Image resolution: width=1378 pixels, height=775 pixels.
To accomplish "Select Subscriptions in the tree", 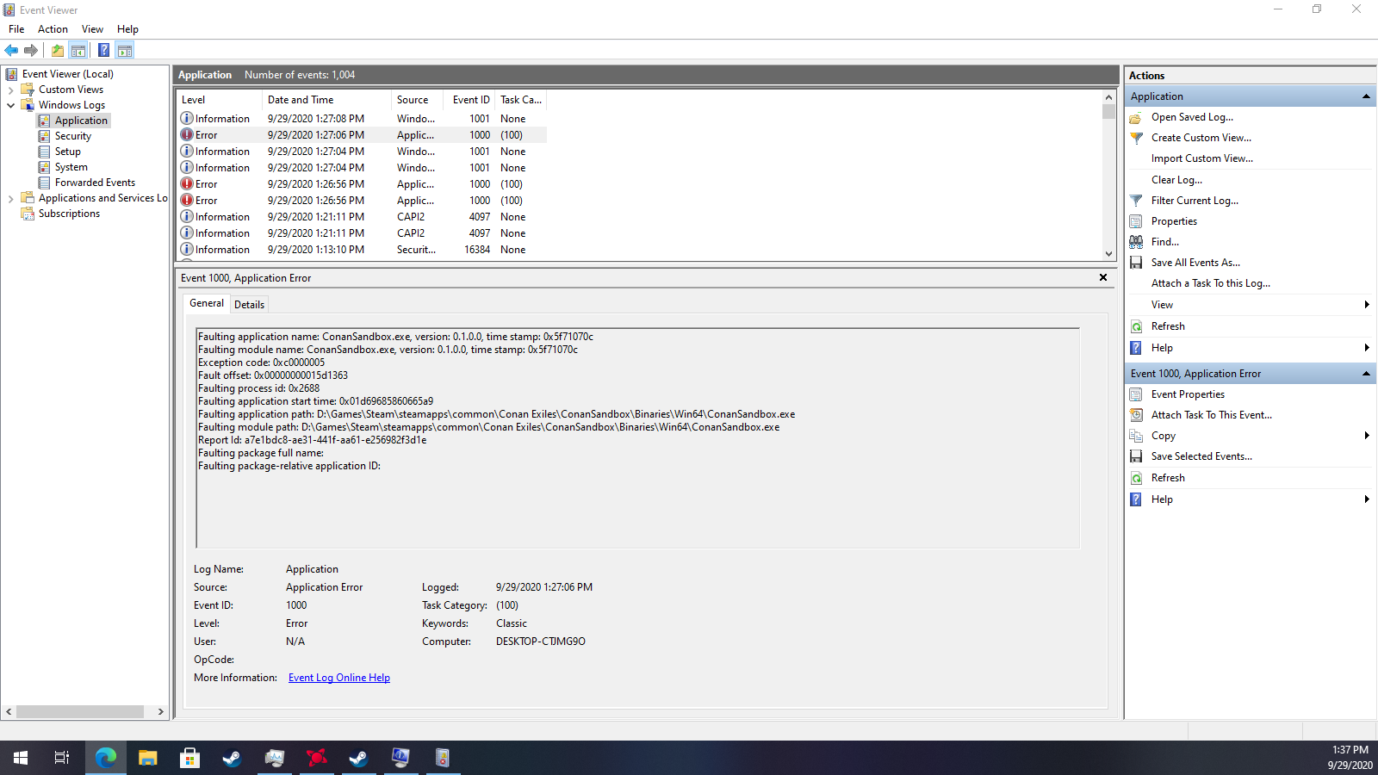I will tap(69, 214).
